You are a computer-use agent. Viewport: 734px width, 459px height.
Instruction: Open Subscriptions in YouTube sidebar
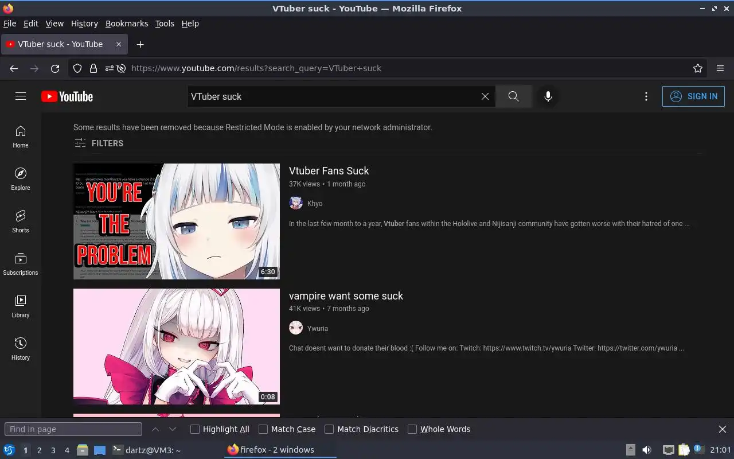click(21, 264)
